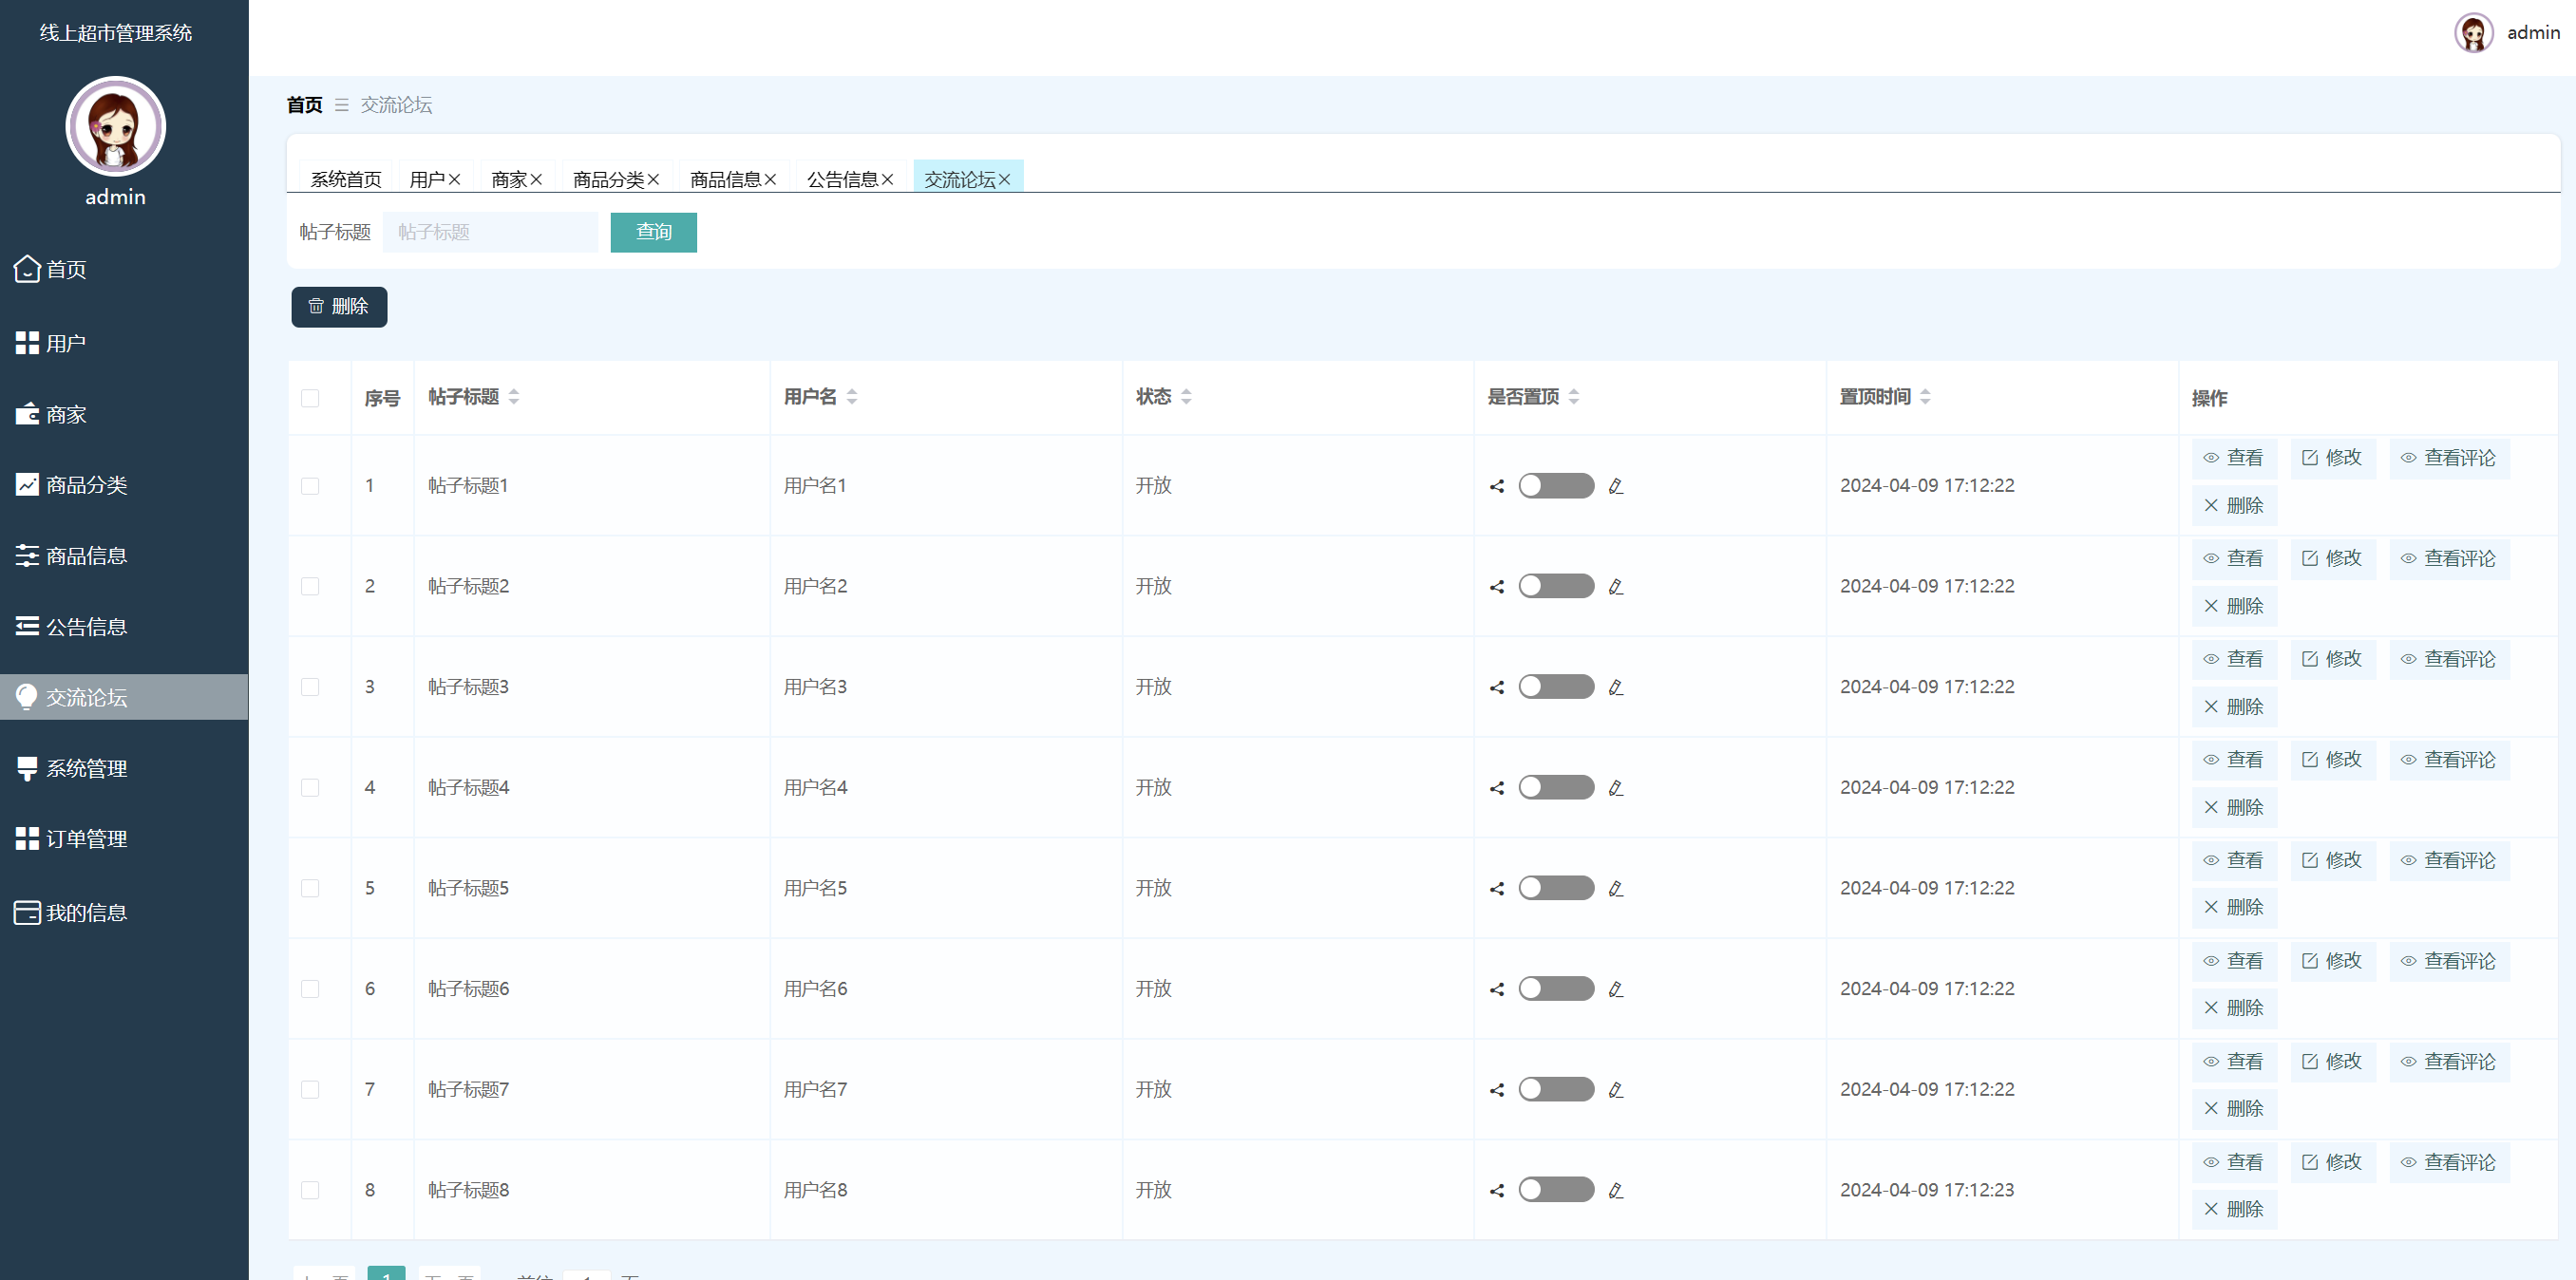Open 商家 wallet icon in the sidebar
The width and height of the screenshot is (2576, 1280).
[x=27, y=414]
